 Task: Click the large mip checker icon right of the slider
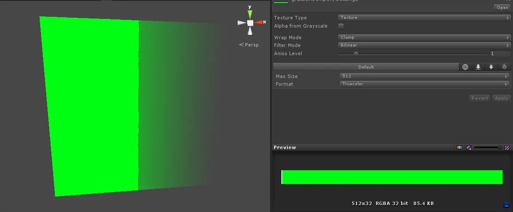tap(507, 147)
